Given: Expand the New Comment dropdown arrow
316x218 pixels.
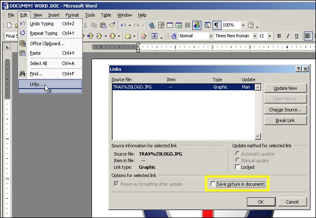Looking at the screenshot, I should coord(135,36).
